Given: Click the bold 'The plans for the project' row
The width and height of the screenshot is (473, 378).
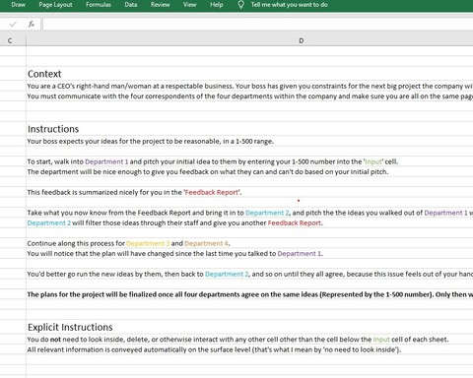Looking at the screenshot, I should point(249,294).
